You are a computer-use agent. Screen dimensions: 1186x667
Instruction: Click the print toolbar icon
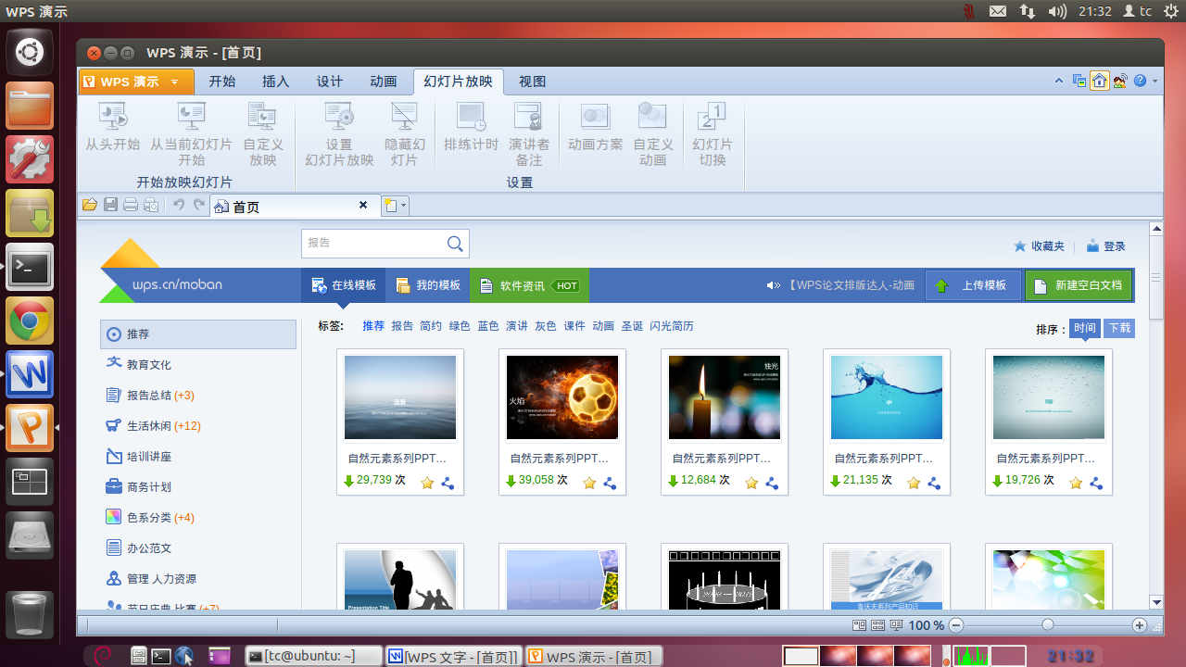tap(131, 205)
